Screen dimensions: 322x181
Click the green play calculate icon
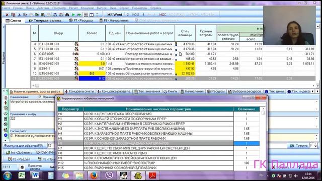(73, 15)
